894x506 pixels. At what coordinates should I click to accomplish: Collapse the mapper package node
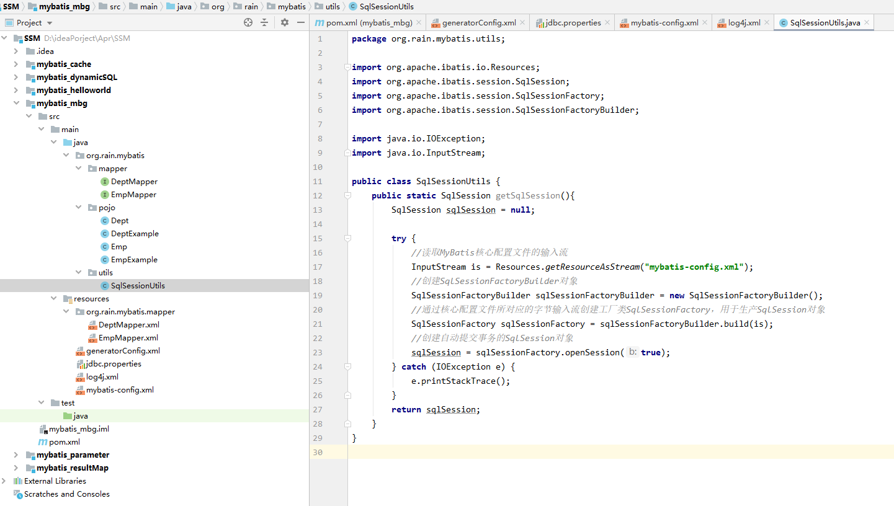pyautogui.click(x=79, y=168)
